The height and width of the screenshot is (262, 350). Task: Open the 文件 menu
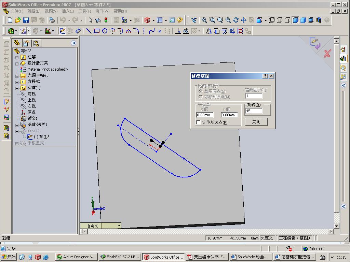(16, 11)
